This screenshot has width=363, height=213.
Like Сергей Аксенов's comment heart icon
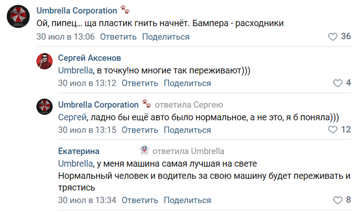coord(338,83)
